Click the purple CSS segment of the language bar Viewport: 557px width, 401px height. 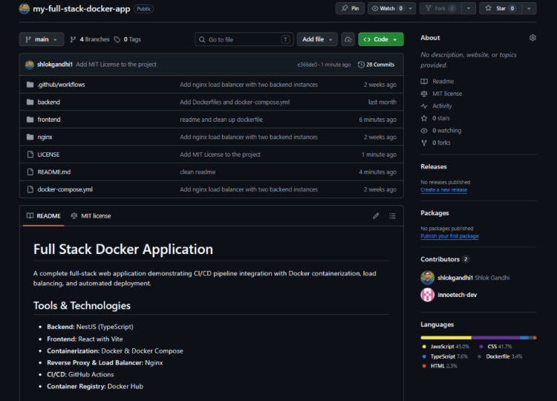click(x=495, y=338)
